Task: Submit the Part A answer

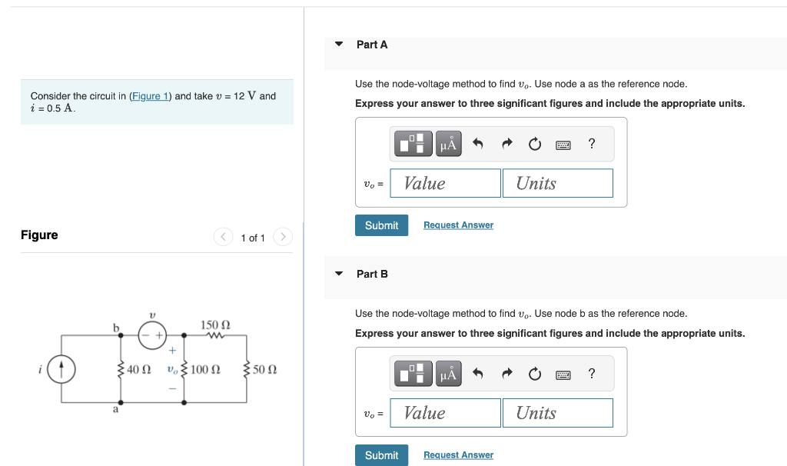Action: 381,225
